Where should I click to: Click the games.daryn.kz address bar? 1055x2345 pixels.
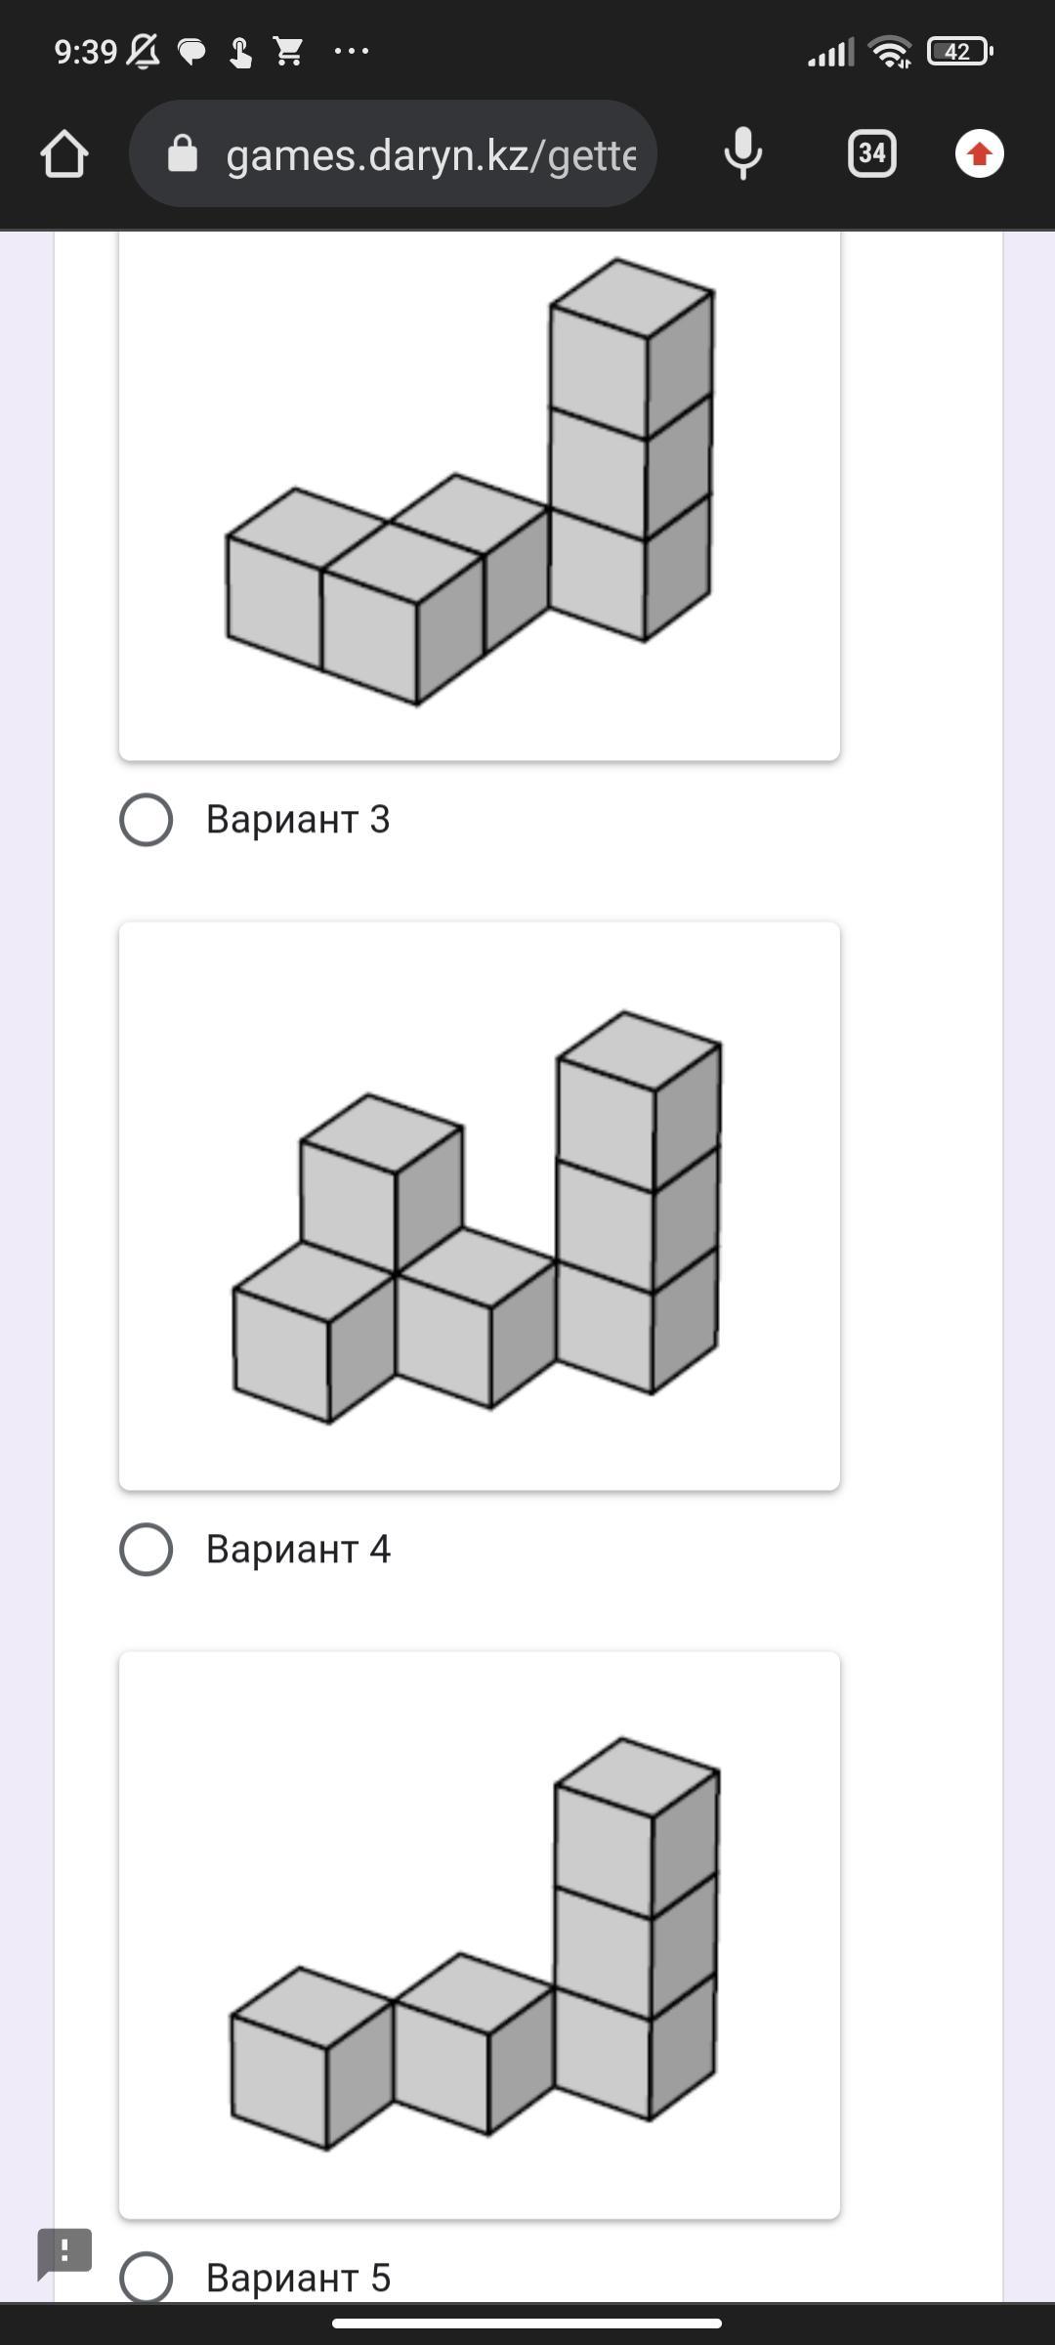coord(393,153)
